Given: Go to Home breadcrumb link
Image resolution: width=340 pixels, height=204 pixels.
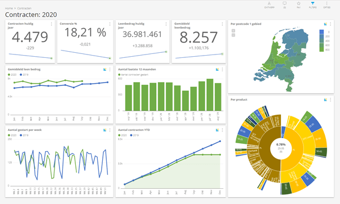Looking at the screenshot, I should pyautogui.click(x=9, y=8).
